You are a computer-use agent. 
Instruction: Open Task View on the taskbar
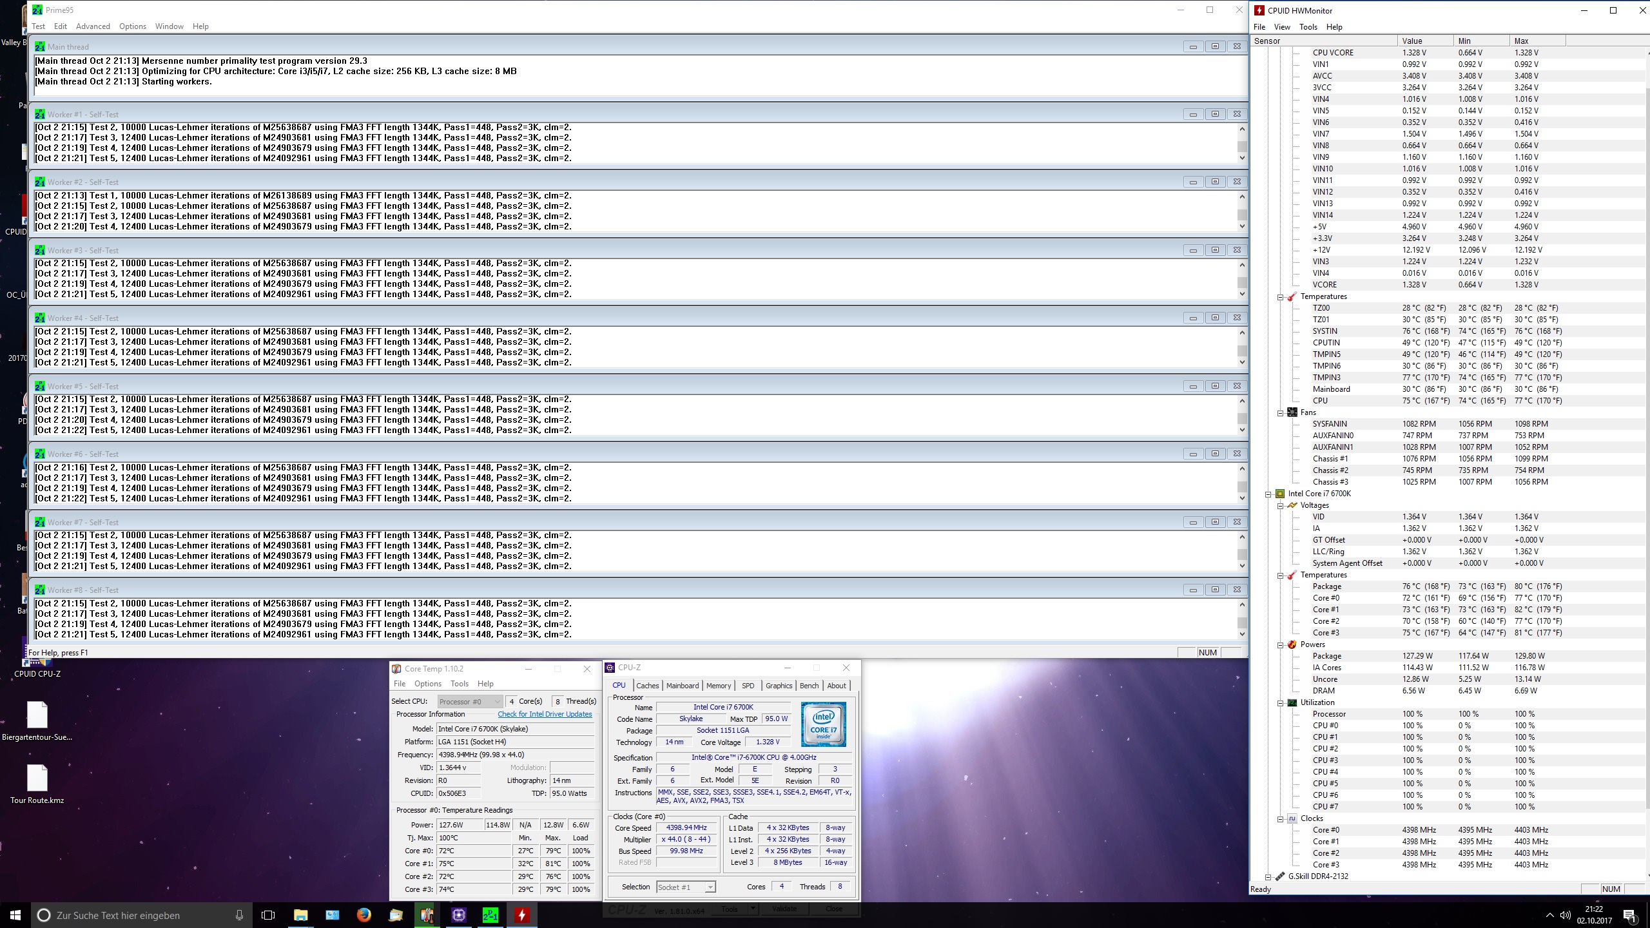[268, 914]
